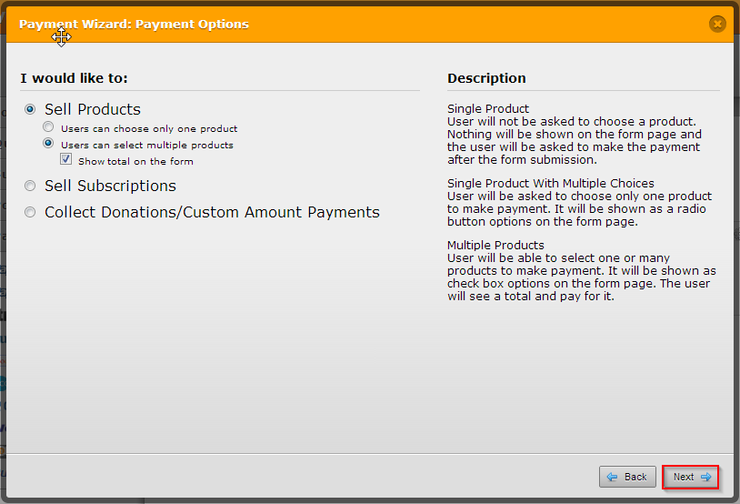Click the right arrow icon on Next
This screenshot has height=504, width=740.
coord(706,477)
